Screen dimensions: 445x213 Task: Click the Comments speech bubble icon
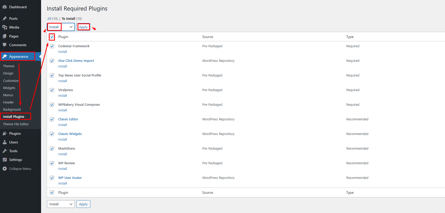tap(5, 45)
